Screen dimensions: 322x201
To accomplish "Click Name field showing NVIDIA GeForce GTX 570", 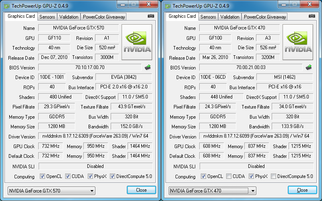I will [x=78, y=28].
